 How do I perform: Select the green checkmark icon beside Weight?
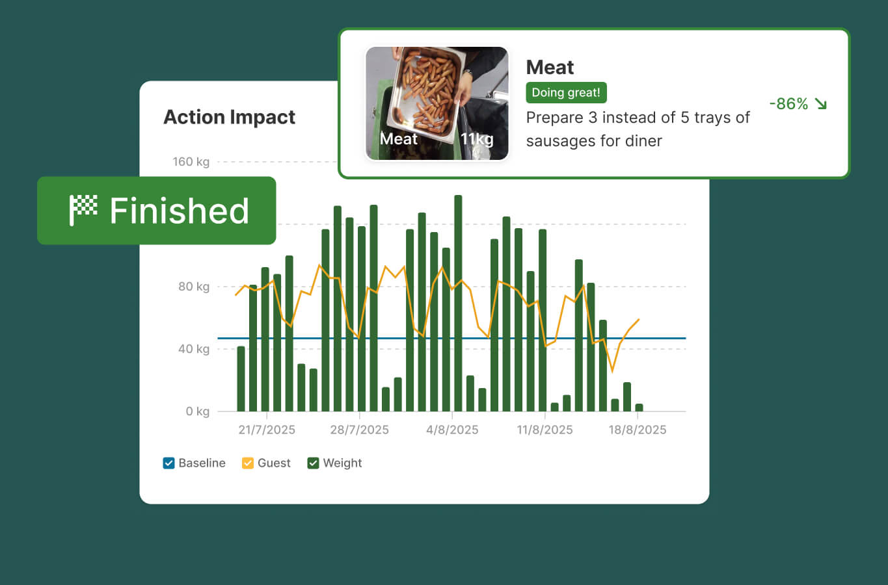click(315, 463)
